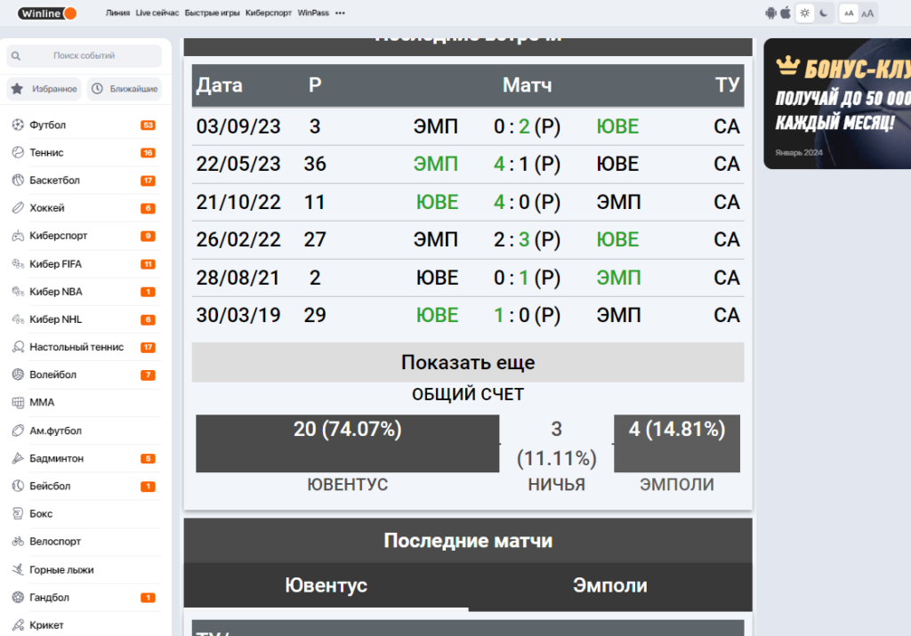Open Live сейчас section

[x=157, y=12]
